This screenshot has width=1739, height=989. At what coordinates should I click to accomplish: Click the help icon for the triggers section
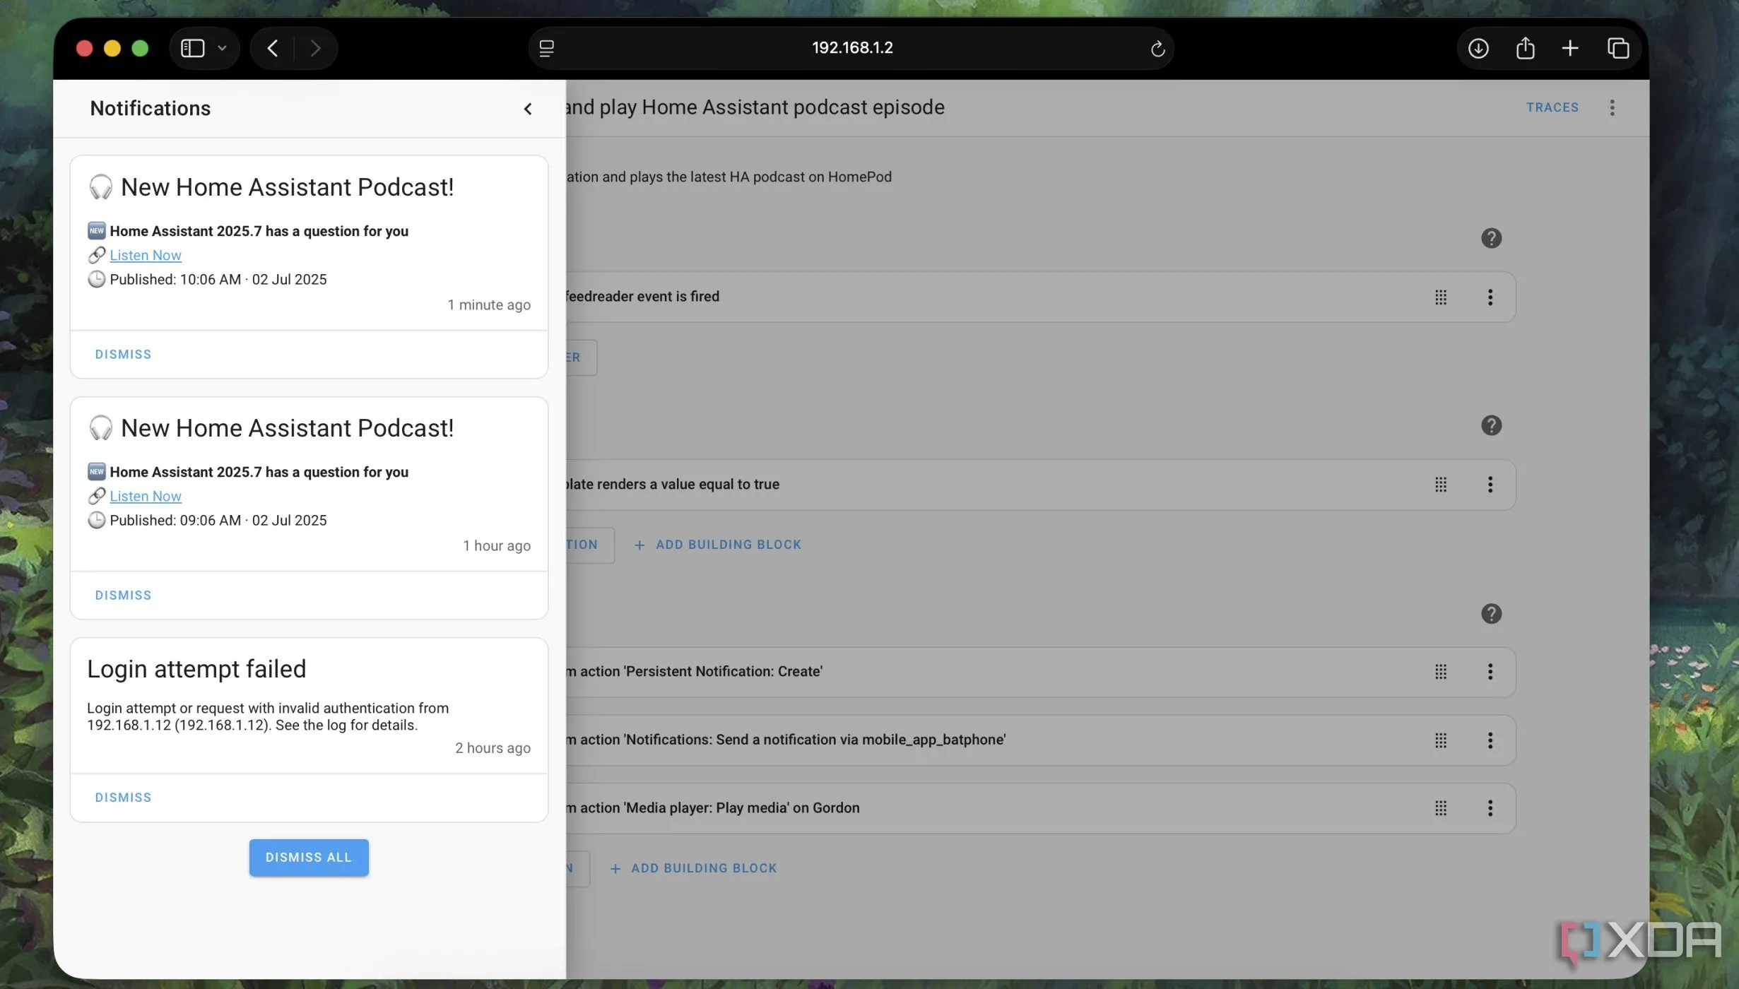[x=1490, y=239]
